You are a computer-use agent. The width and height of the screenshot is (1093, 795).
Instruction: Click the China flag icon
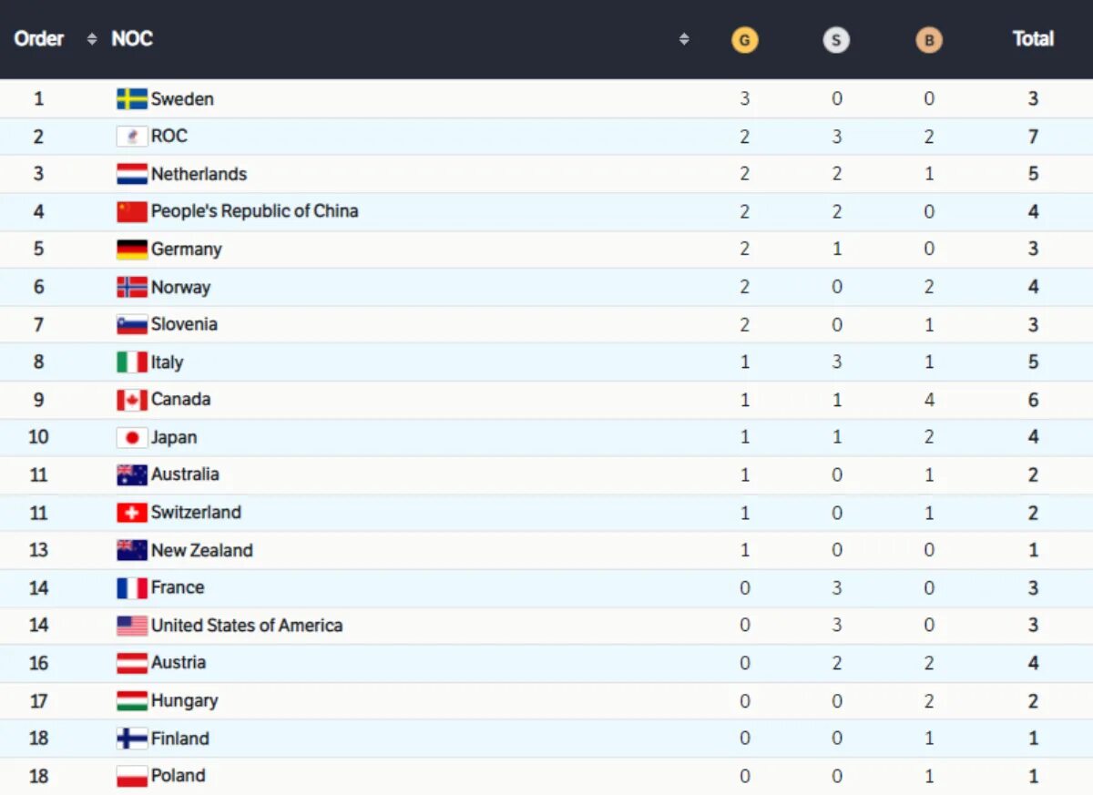pos(132,211)
